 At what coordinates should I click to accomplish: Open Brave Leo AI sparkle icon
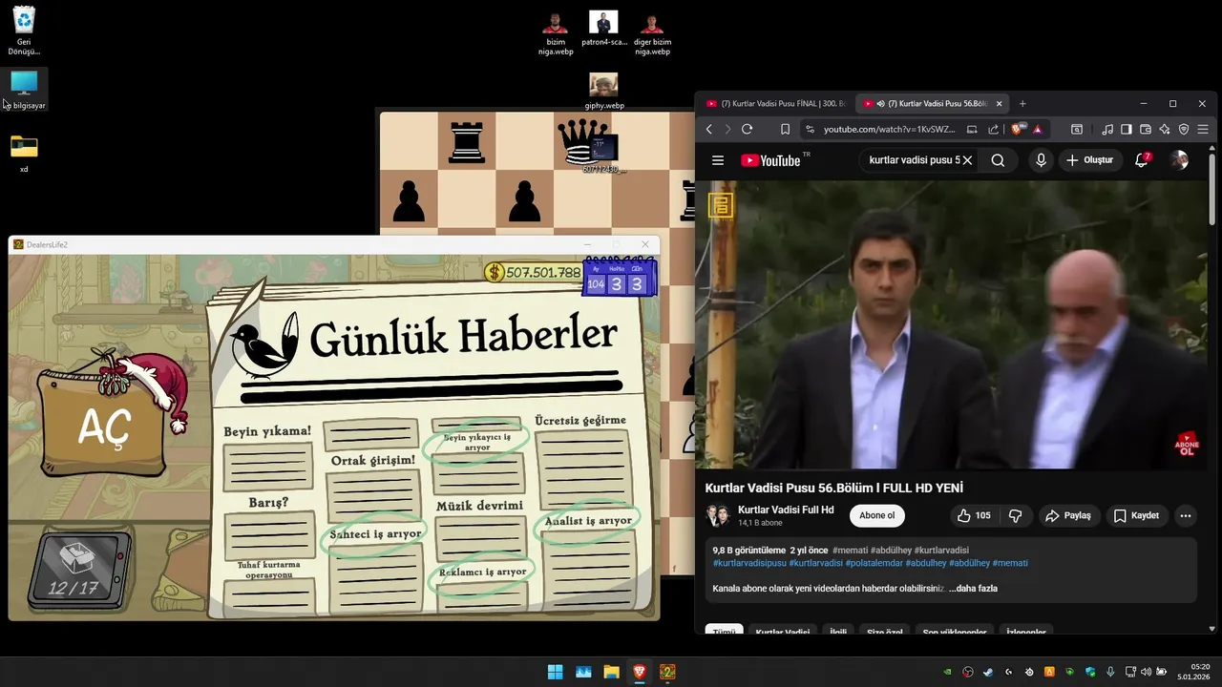(1165, 129)
